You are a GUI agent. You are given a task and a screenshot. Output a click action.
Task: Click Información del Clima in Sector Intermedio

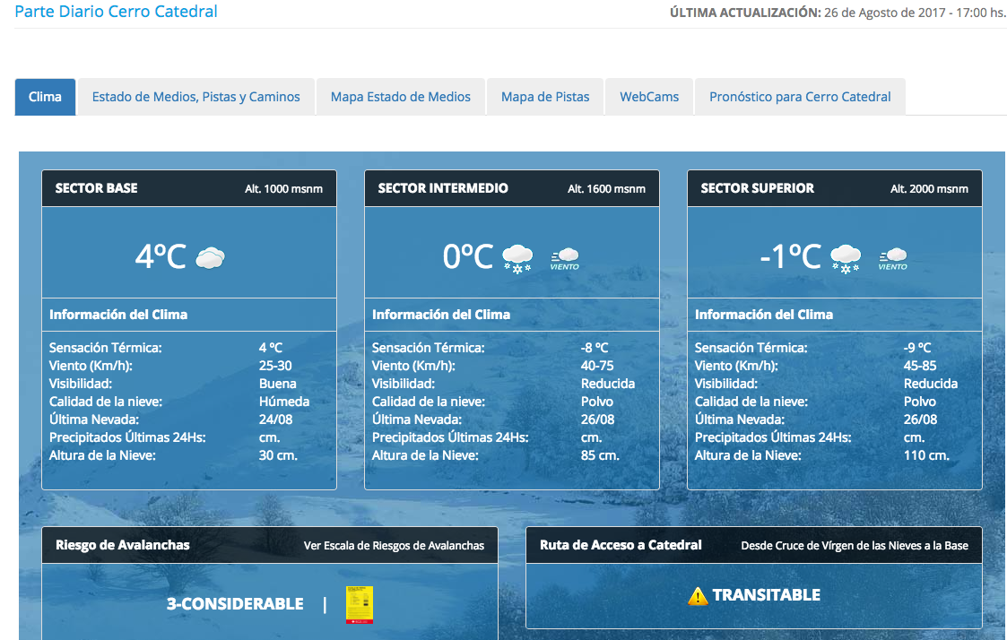441,315
